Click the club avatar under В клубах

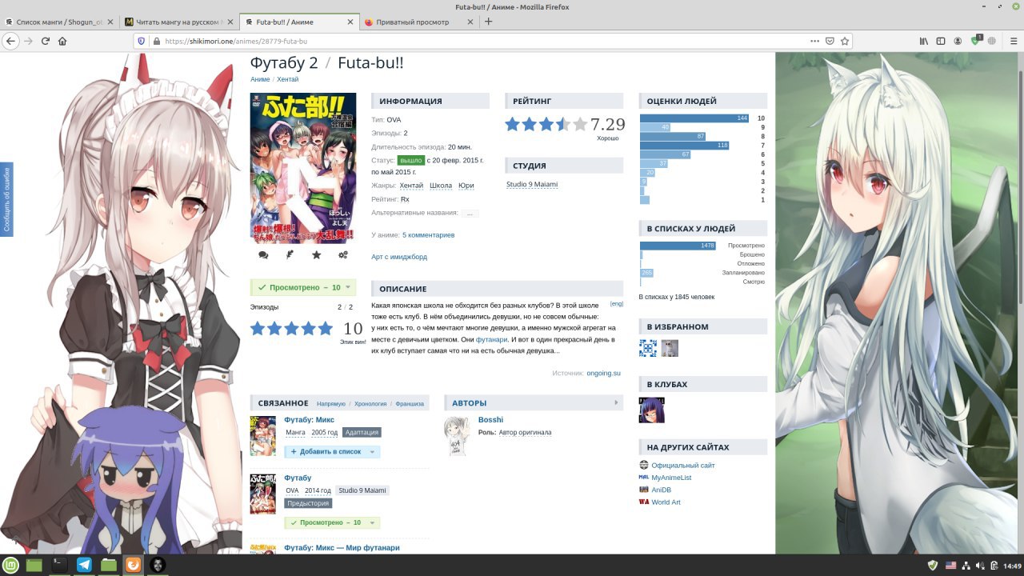click(x=652, y=410)
